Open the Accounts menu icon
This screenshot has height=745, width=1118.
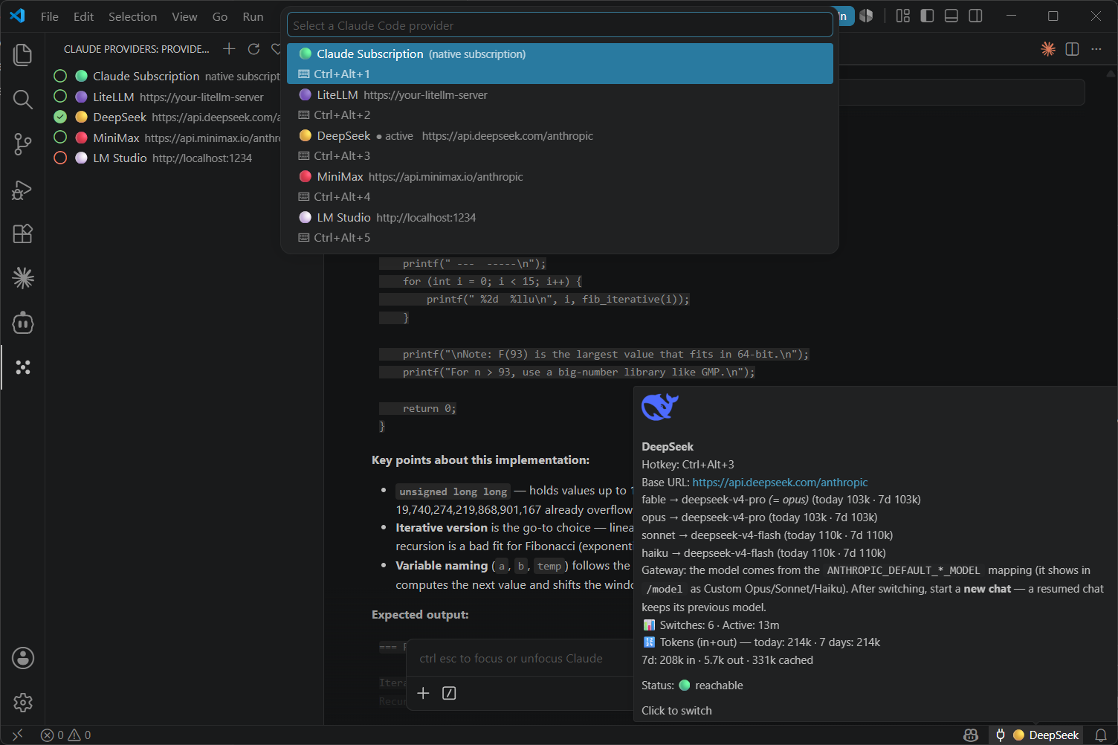tap(23, 658)
